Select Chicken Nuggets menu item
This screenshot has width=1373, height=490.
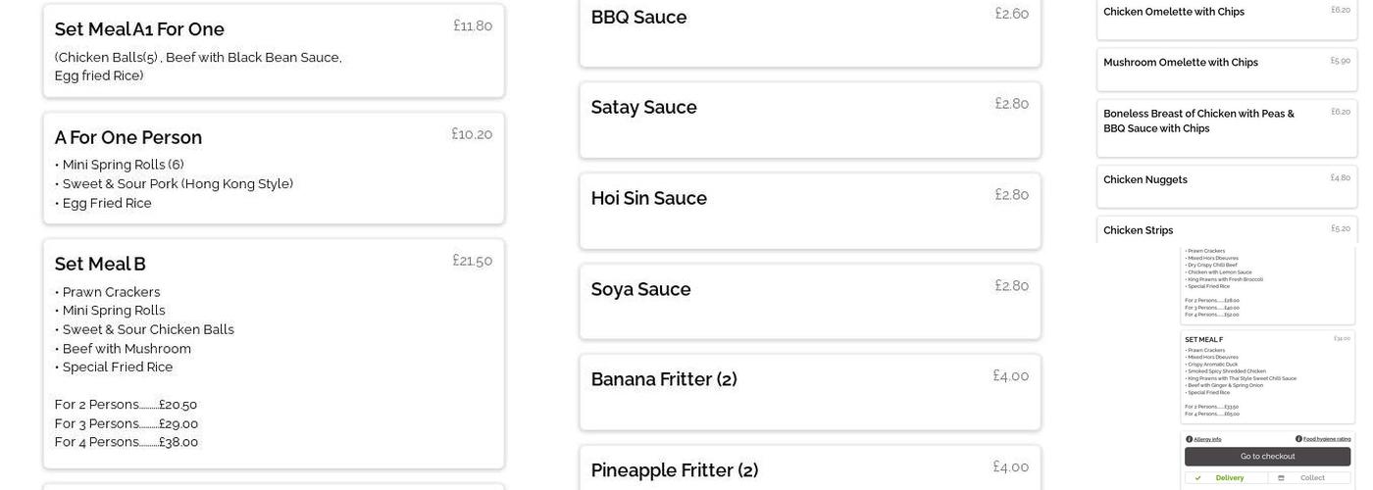click(1226, 186)
